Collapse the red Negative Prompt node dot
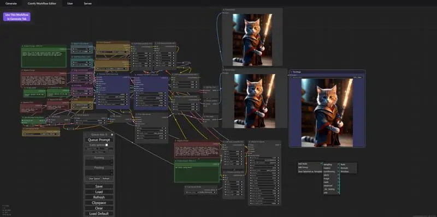The width and height of the screenshot is (437, 217). pyautogui.click(x=22, y=70)
